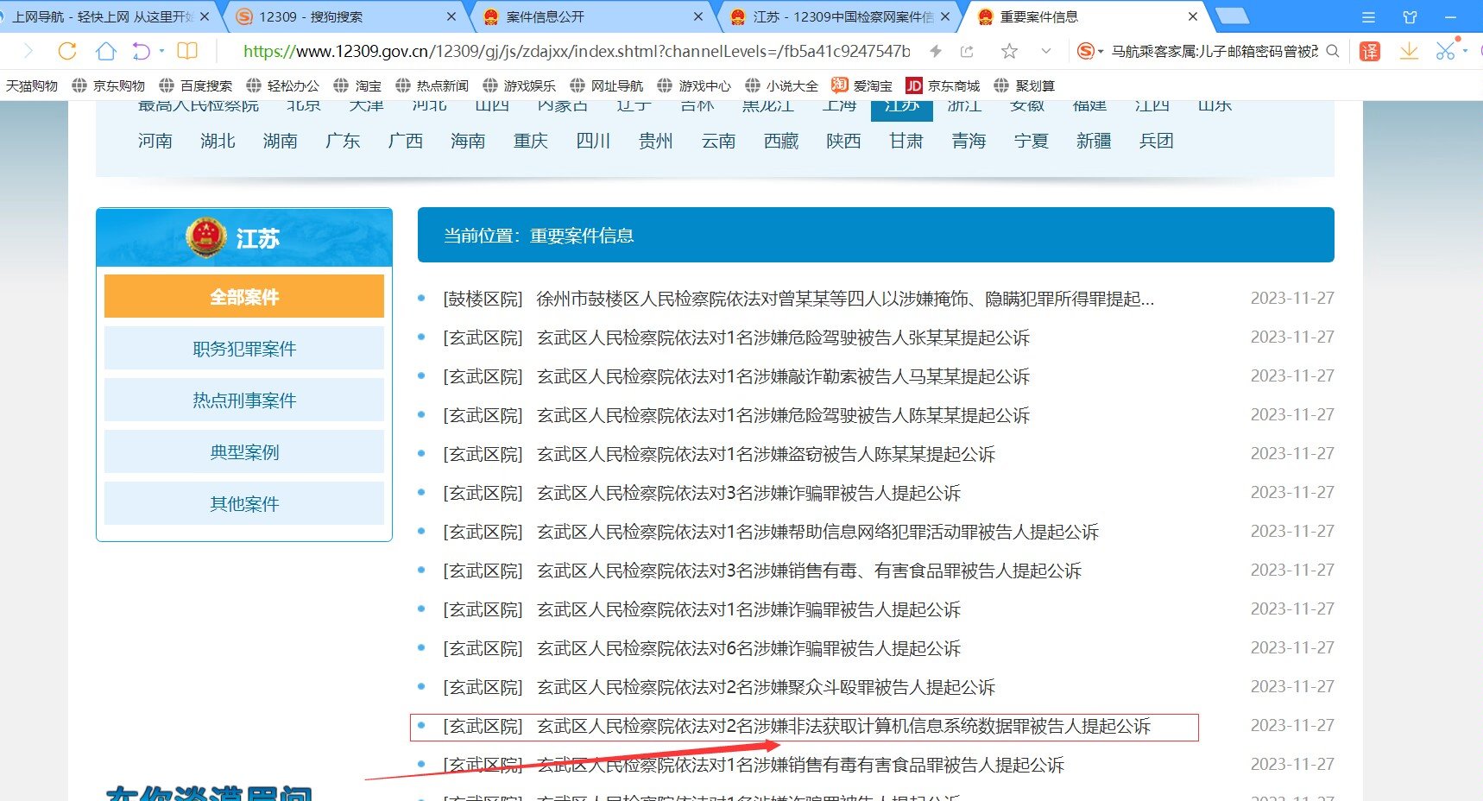Open the 轻松办公 bookmark

283,85
